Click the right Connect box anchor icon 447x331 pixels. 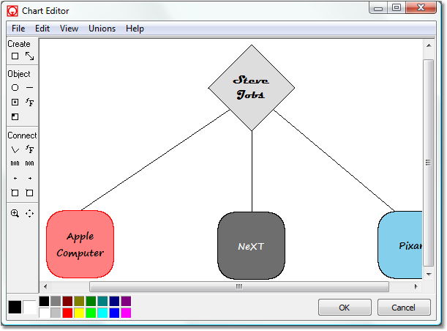(29, 193)
